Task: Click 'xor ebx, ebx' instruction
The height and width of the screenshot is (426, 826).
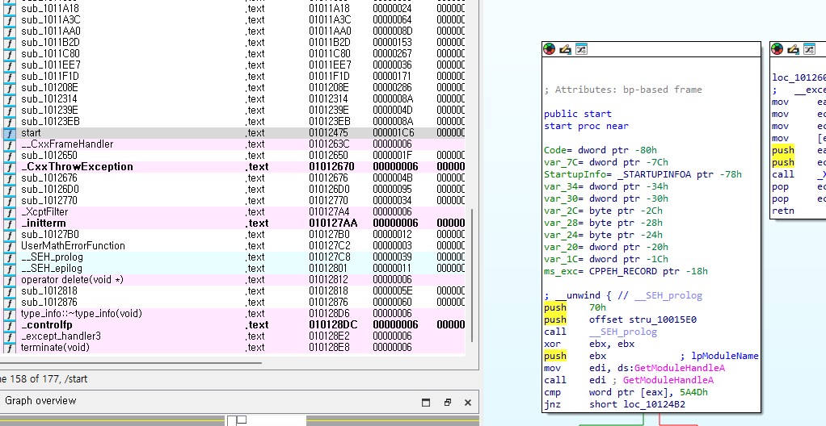Action: (589, 344)
